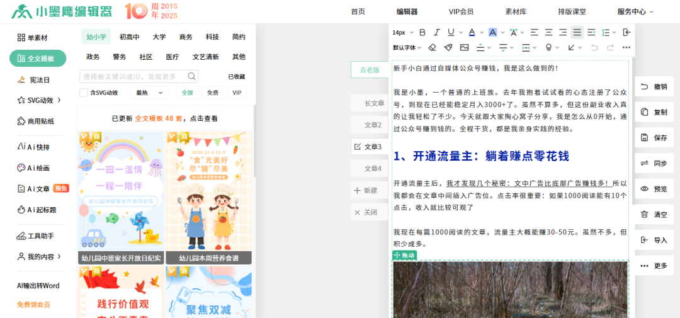Click the 清空 clear button
Image resolution: width=680 pixels, height=318 pixels.
point(654,214)
